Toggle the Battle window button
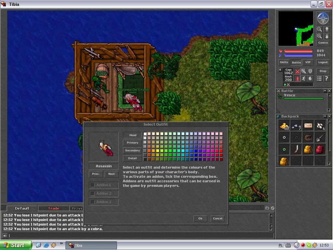Image resolution: width=333 pixels, height=250 pixels. click(x=296, y=62)
